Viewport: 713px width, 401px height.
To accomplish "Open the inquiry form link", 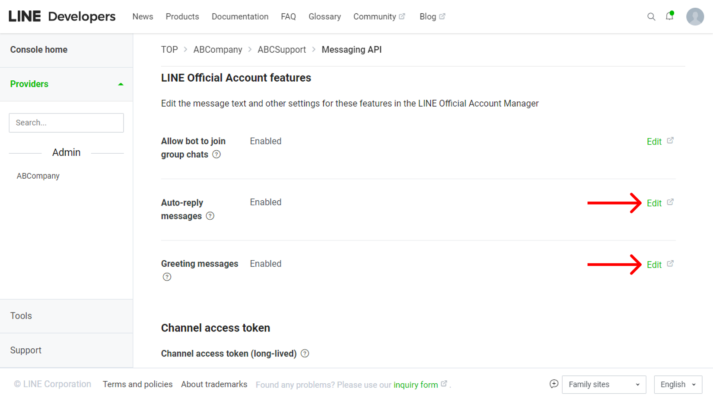I will point(415,385).
